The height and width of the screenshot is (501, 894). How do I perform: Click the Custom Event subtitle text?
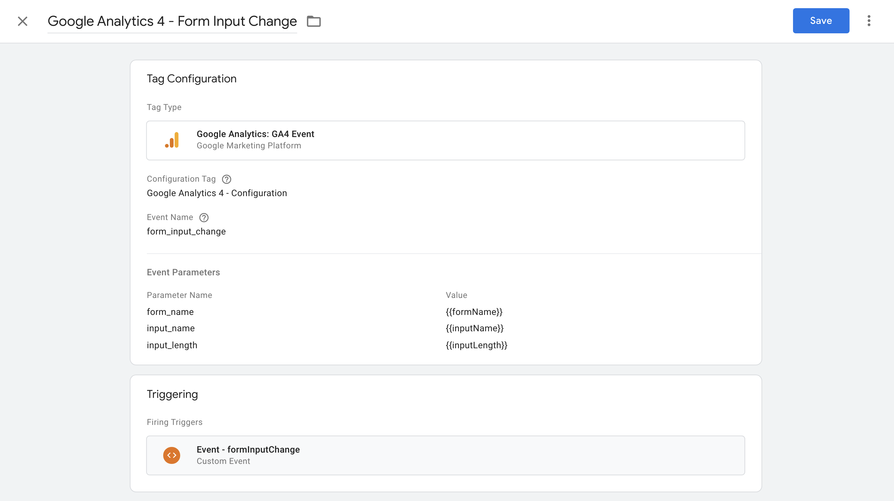(x=223, y=461)
